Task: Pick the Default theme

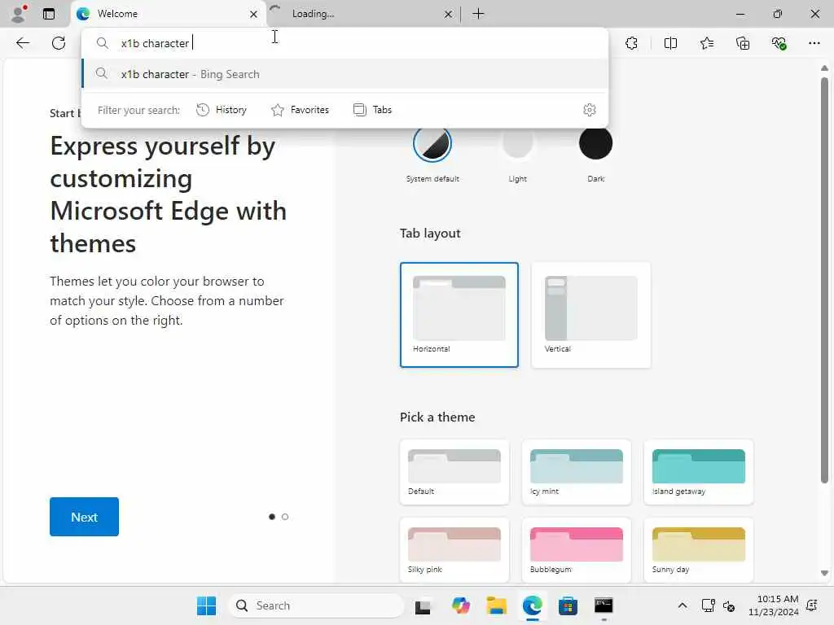Action: pos(454,472)
